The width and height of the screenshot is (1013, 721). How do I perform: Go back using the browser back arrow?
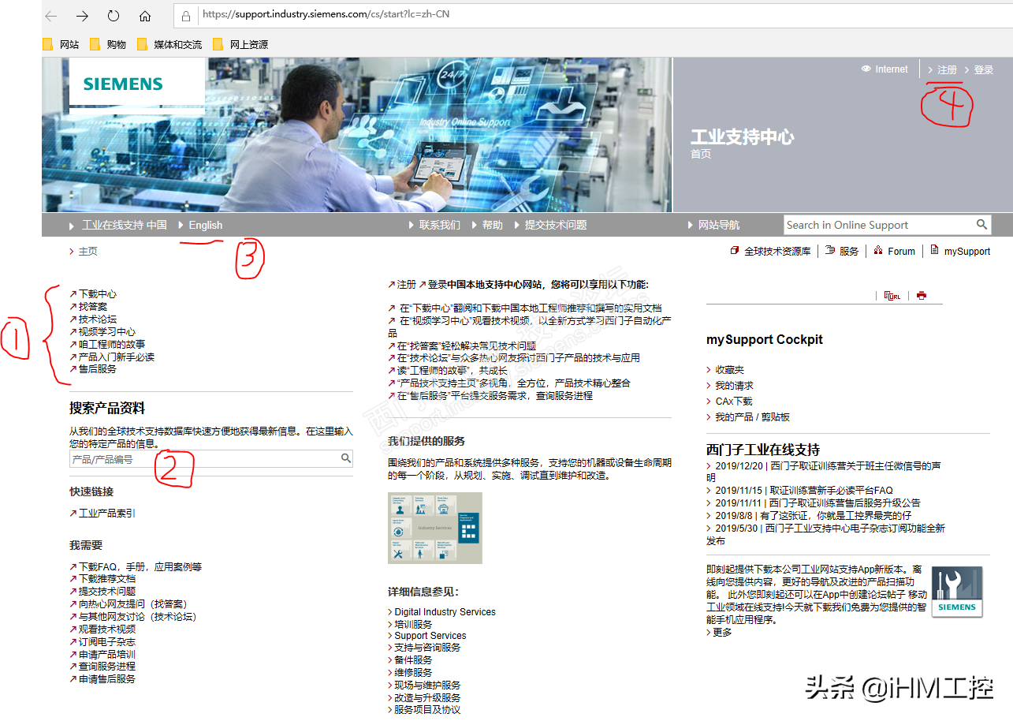coord(51,16)
